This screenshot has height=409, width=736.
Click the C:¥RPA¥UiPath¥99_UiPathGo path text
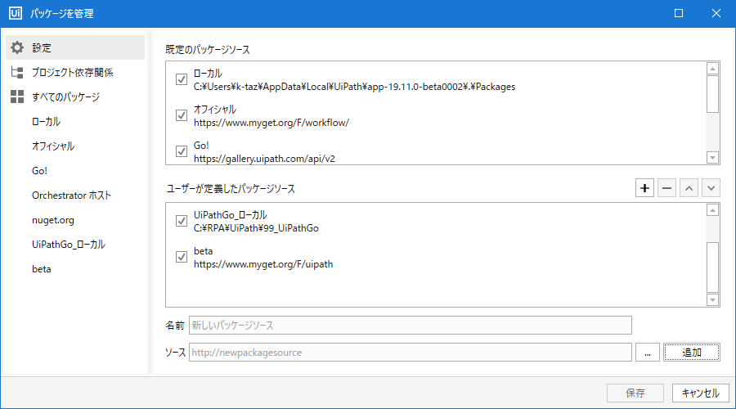click(x=256, y=228)
